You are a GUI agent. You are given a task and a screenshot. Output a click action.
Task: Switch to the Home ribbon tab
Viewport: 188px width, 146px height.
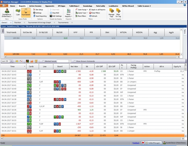12,6
